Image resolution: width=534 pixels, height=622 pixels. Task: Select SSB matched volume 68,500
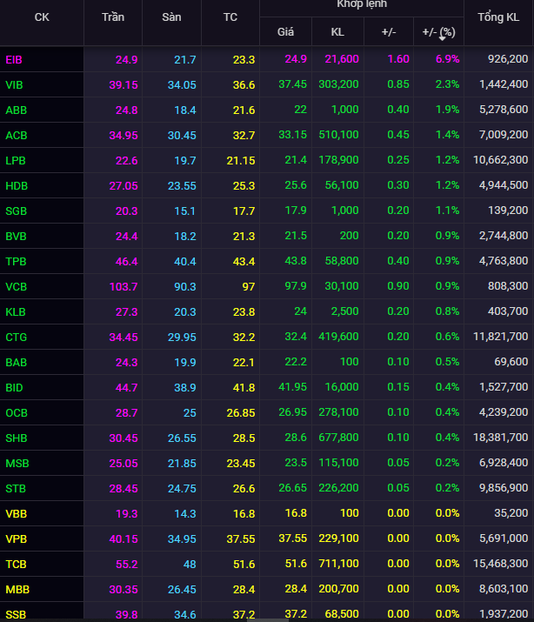(342, 614)
